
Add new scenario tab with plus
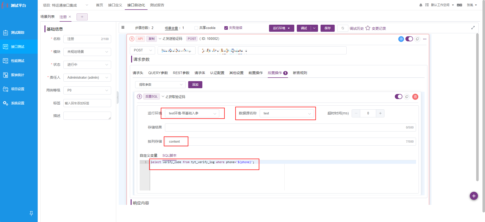click(82, 17)
